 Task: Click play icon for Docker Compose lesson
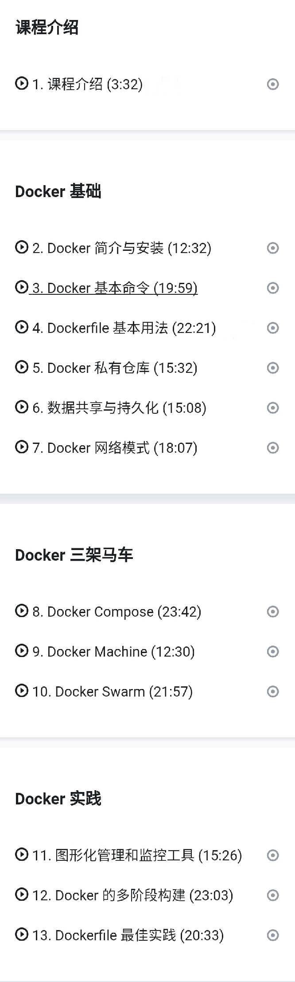pos(21,611)
